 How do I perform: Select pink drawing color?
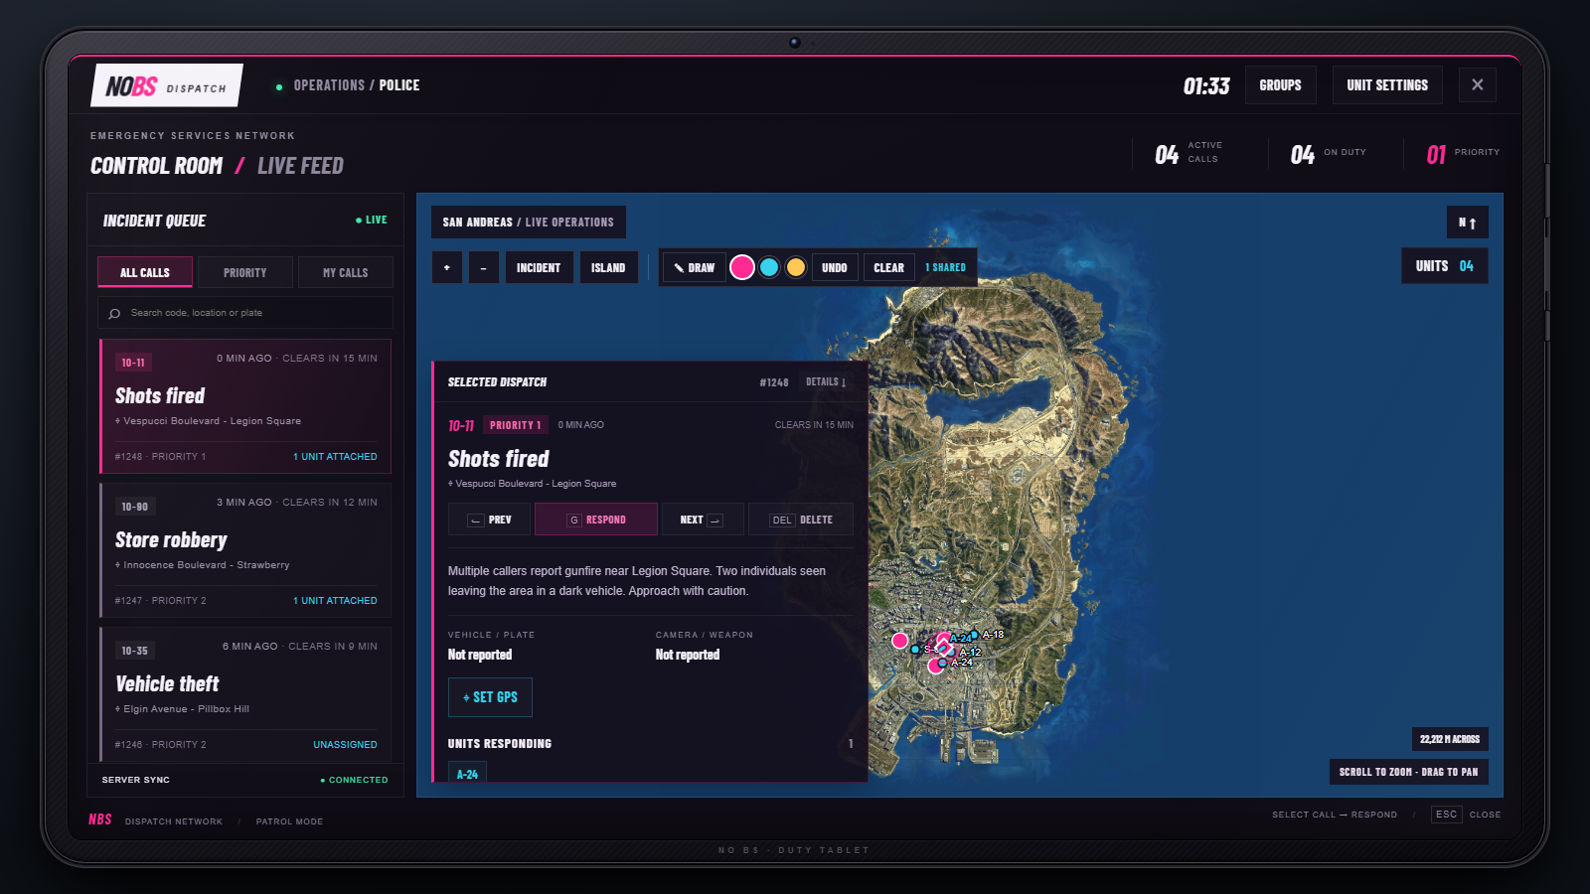pyautogui.click(x=742, y=267)
